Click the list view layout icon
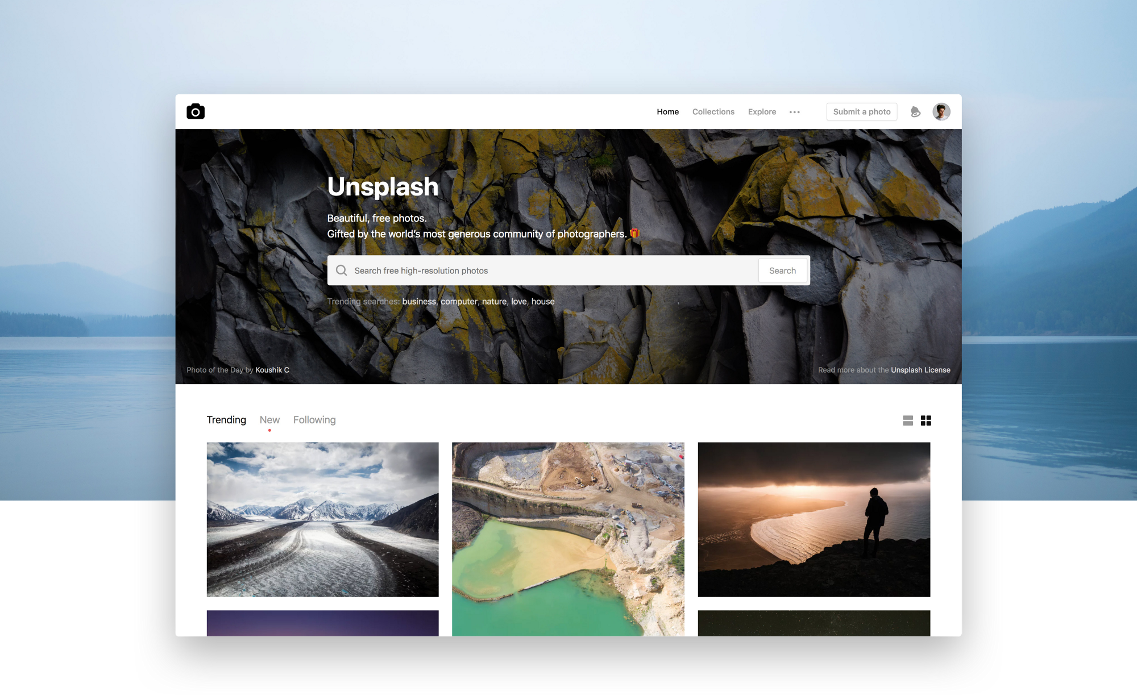 907,420
